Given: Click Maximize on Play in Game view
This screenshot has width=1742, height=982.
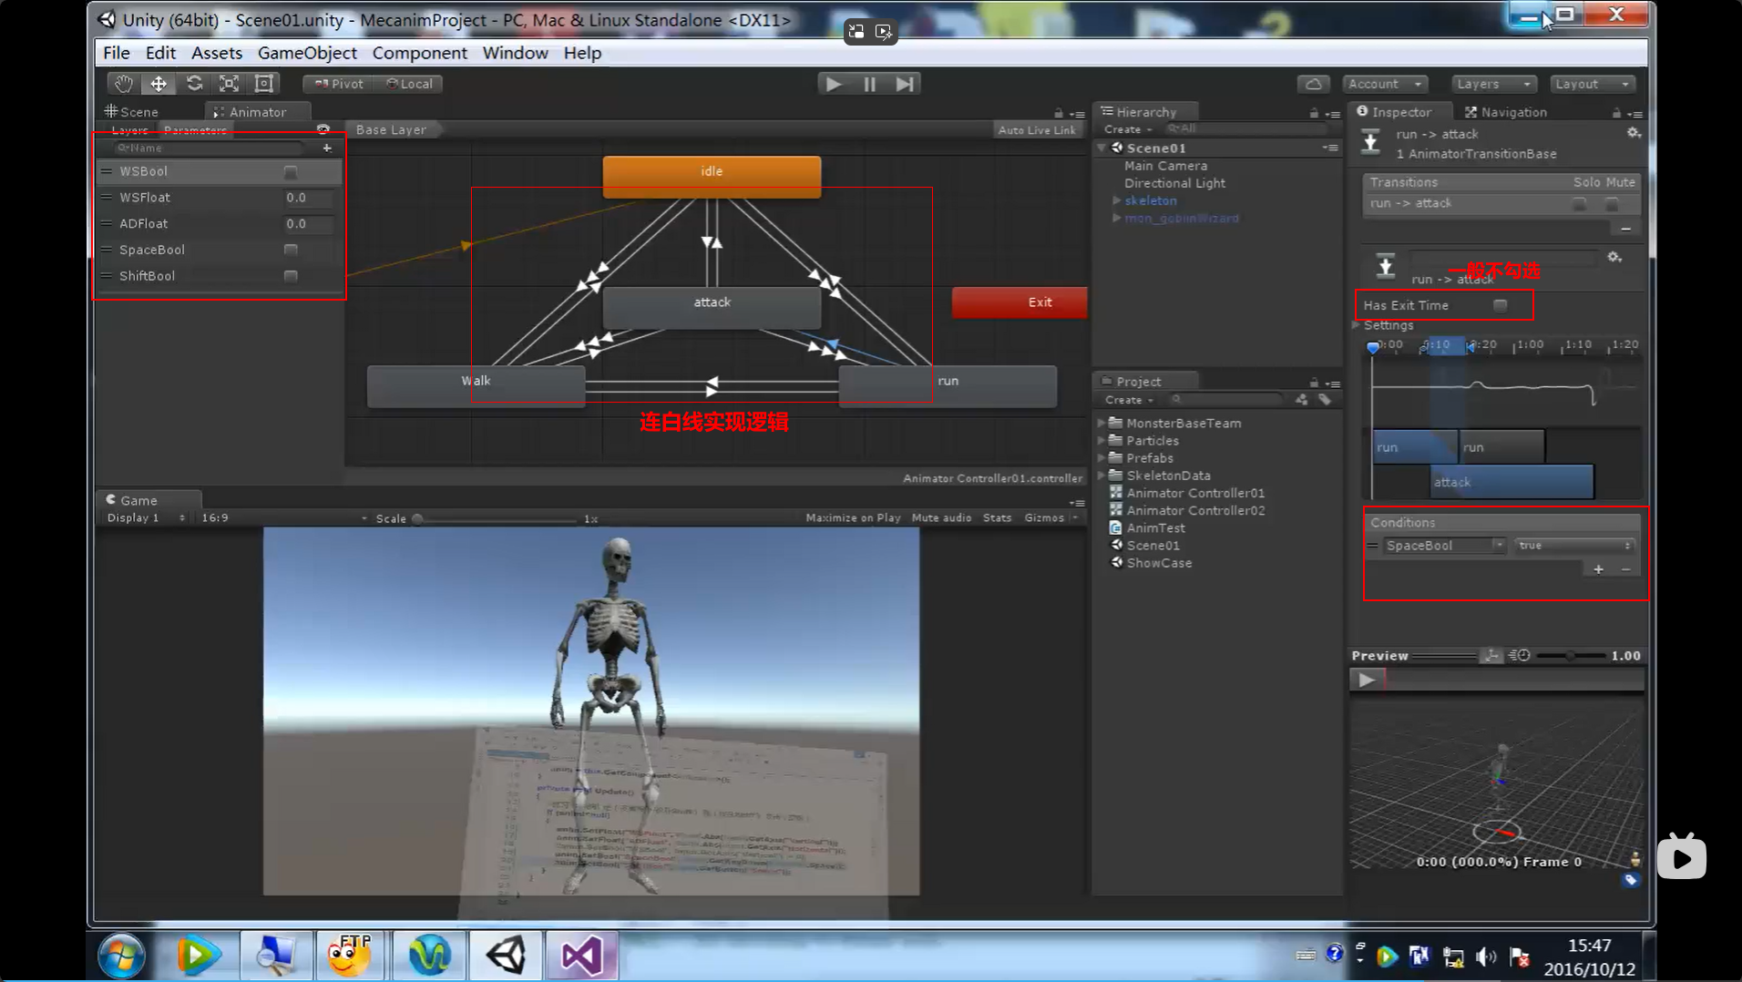Looking at the screenshot, I should click(x=853, y=518).
